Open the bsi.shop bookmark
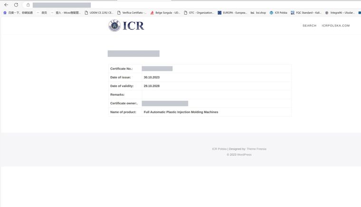The width and height of the screenshot is (361, 207). click(258, 13)
